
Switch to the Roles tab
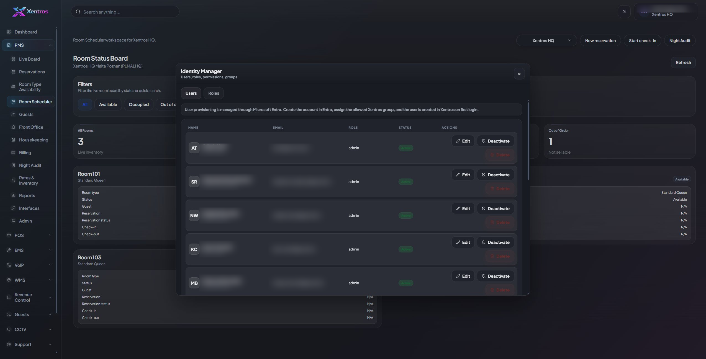(214, 93)
